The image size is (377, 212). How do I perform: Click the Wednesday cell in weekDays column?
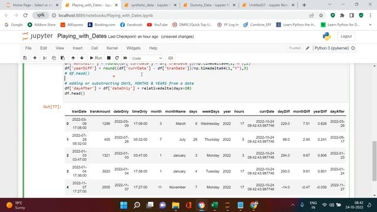[x=210, y=124]
